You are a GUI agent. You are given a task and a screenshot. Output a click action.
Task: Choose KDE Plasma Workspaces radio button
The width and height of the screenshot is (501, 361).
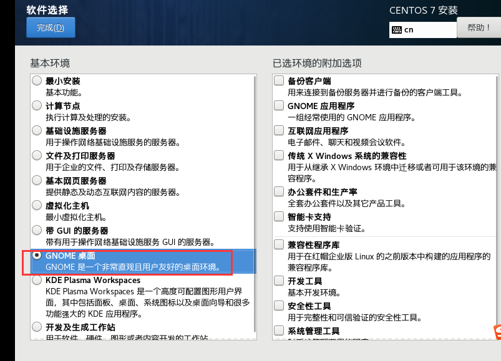click(37, 280)
